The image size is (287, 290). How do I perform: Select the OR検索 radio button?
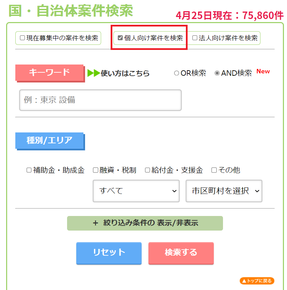click(x=176, y=73)
